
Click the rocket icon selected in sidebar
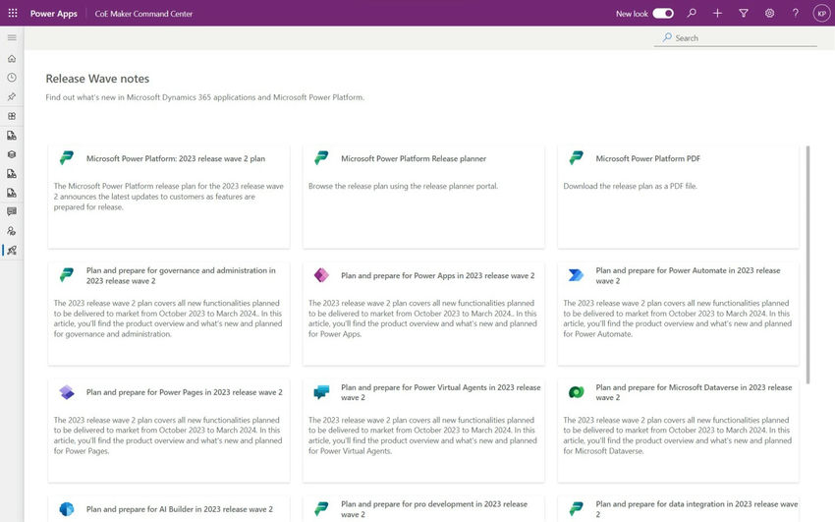(12, 250)
